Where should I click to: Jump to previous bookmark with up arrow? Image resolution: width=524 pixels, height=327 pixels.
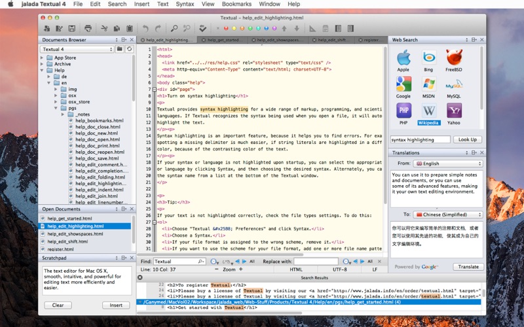284,28
